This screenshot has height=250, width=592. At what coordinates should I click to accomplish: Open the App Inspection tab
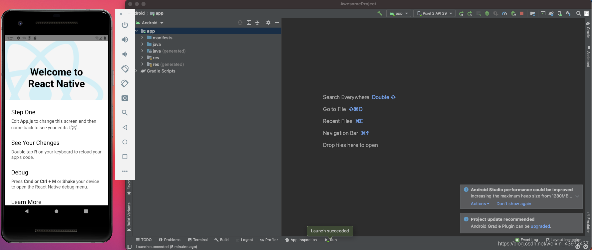pyautogui.click(x=301, y=240)
